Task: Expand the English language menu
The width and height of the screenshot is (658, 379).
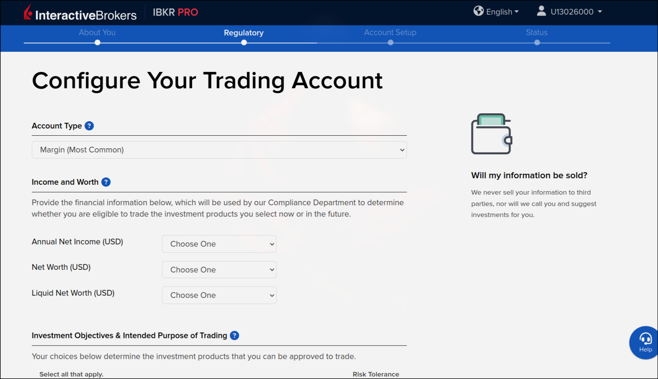Action: [x=502, y=12]
